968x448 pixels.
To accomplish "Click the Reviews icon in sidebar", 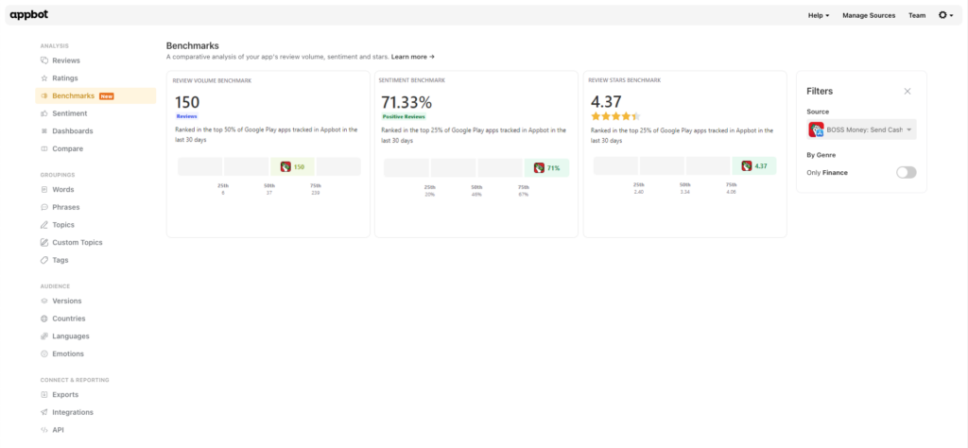I will click(44, 60).
